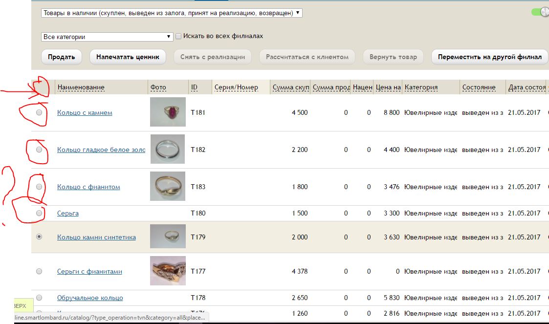Click photo thumbnail of ring with red stone
Image resolution: width=549 pixels, height=324 pixels.
[x=168, y=112]
